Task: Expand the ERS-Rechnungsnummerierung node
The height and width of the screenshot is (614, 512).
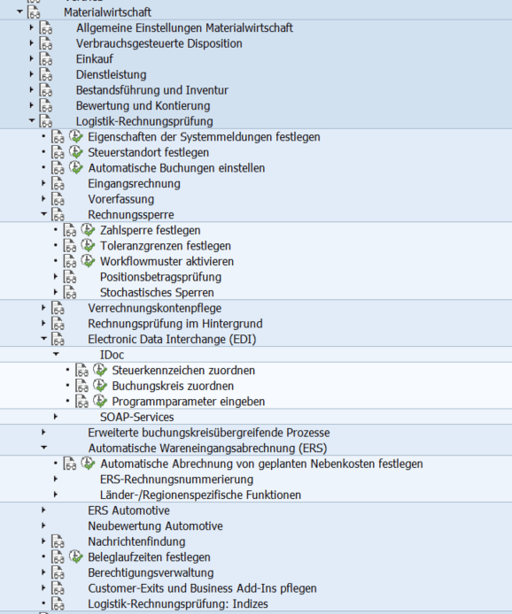Action: (x=56, y=479)
